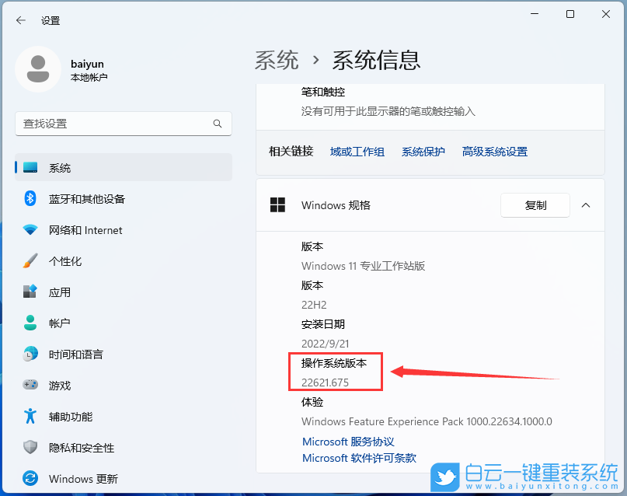Click the 个性化 personalization brush icon
This screenshot has height=496, width=627.
tap(31, 261)
